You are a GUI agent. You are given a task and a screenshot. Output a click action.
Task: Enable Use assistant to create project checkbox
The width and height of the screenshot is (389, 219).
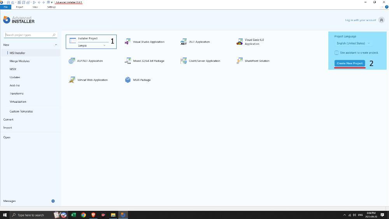(336, 53)
